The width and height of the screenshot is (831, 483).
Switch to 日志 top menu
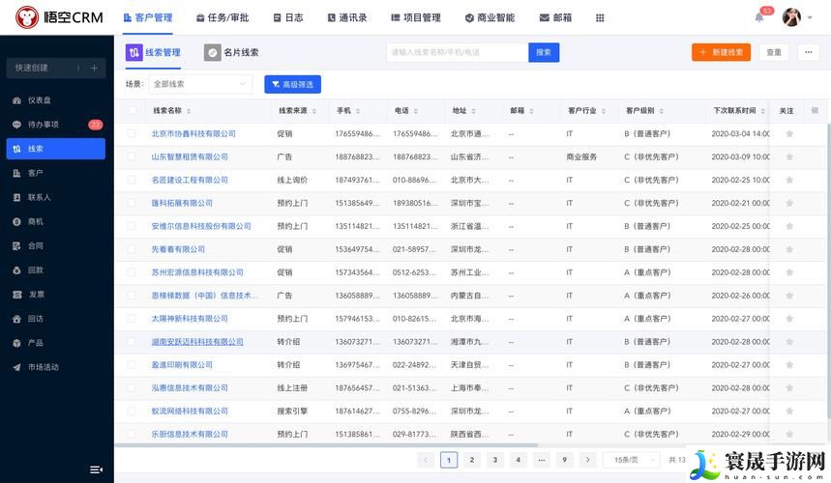tap(287, 17)
